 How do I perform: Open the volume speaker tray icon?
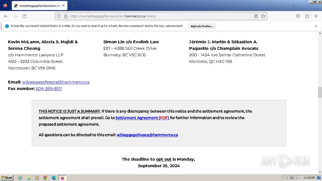[x=286, y=178]
